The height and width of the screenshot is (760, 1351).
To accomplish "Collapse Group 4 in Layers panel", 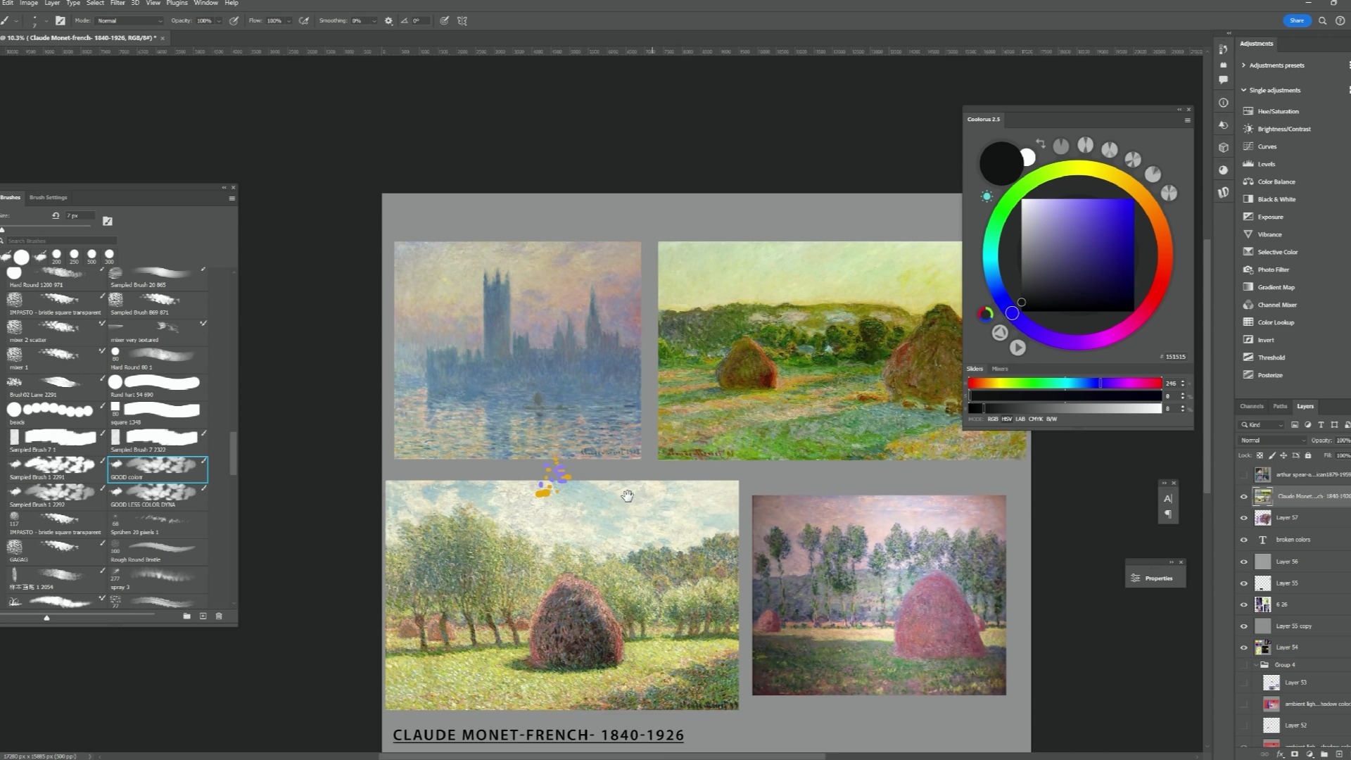I will point(1257,665).
